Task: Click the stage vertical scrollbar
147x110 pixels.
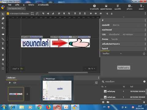Action: pyautogui.click(x=100, y=38)
